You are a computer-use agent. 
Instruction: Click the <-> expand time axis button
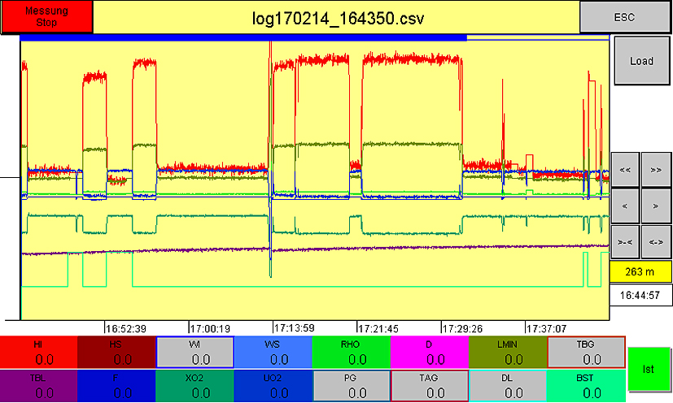(x=656, y=242)
